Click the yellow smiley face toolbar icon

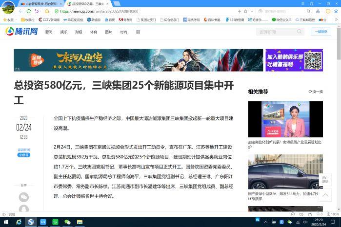[328, 11]
